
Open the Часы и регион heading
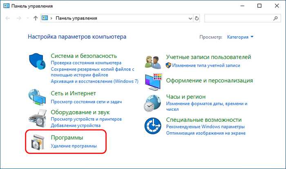click(x=185, y=97)
